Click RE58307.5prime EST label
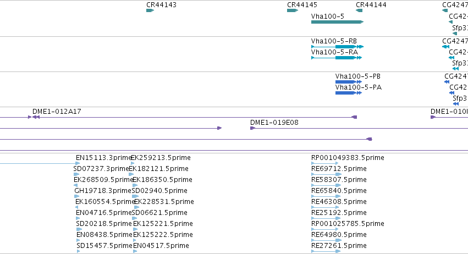 pyautogui.click(x=339, y=180)
